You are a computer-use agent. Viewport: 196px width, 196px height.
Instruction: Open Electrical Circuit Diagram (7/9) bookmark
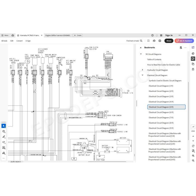tap(161, 118)
